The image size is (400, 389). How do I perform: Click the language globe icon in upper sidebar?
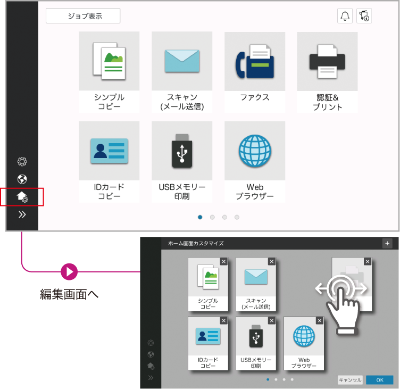[x=22, y=179]
